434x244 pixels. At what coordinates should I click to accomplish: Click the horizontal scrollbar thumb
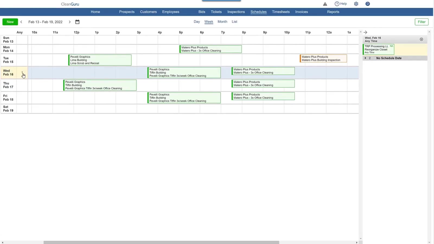click(161, 242)
